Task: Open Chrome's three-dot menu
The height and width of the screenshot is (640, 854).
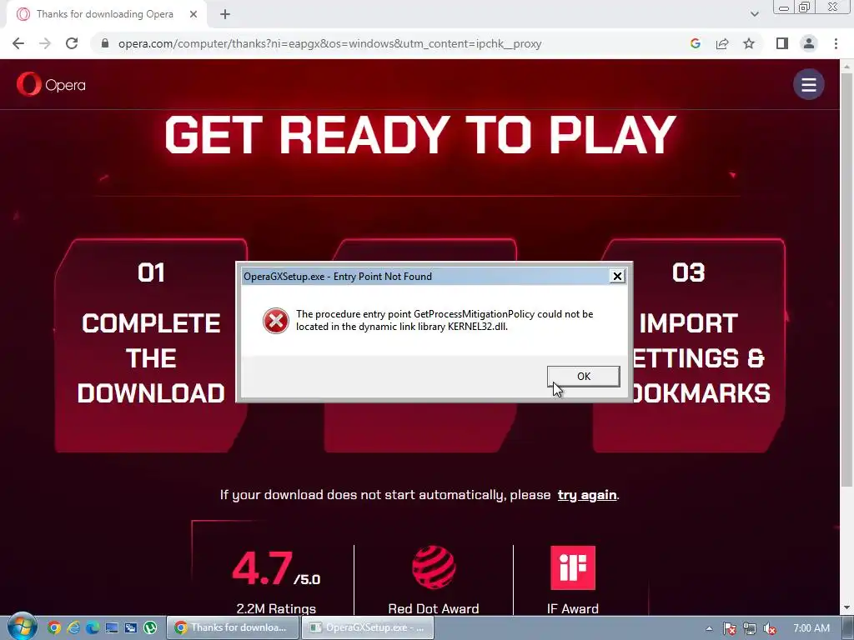Action: 836,43
